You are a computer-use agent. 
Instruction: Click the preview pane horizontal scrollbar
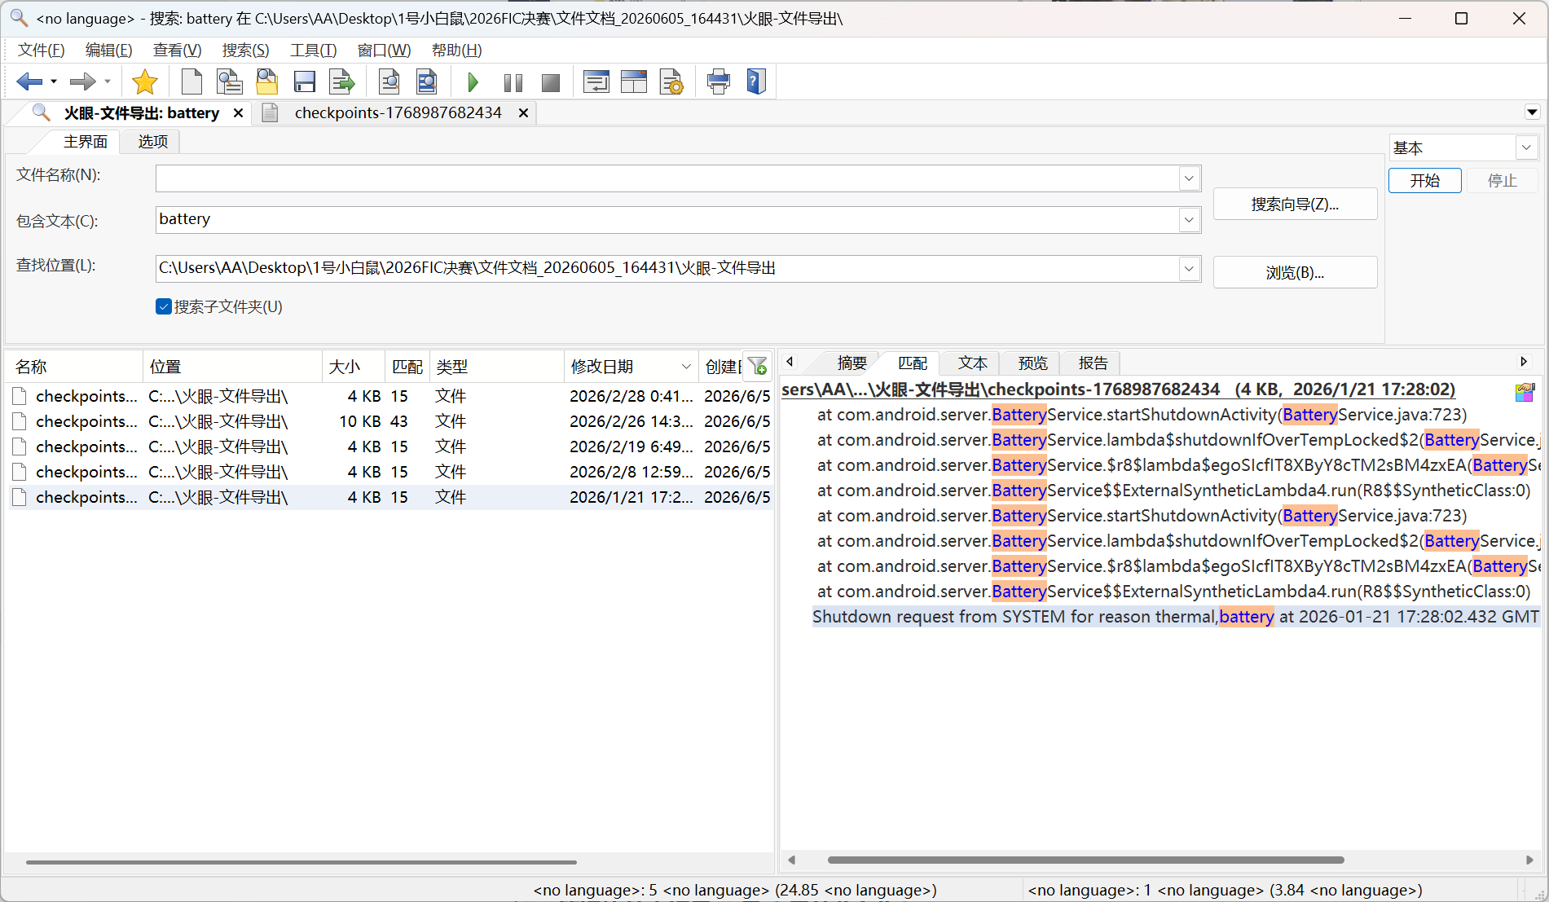(x=1085, y=860)
